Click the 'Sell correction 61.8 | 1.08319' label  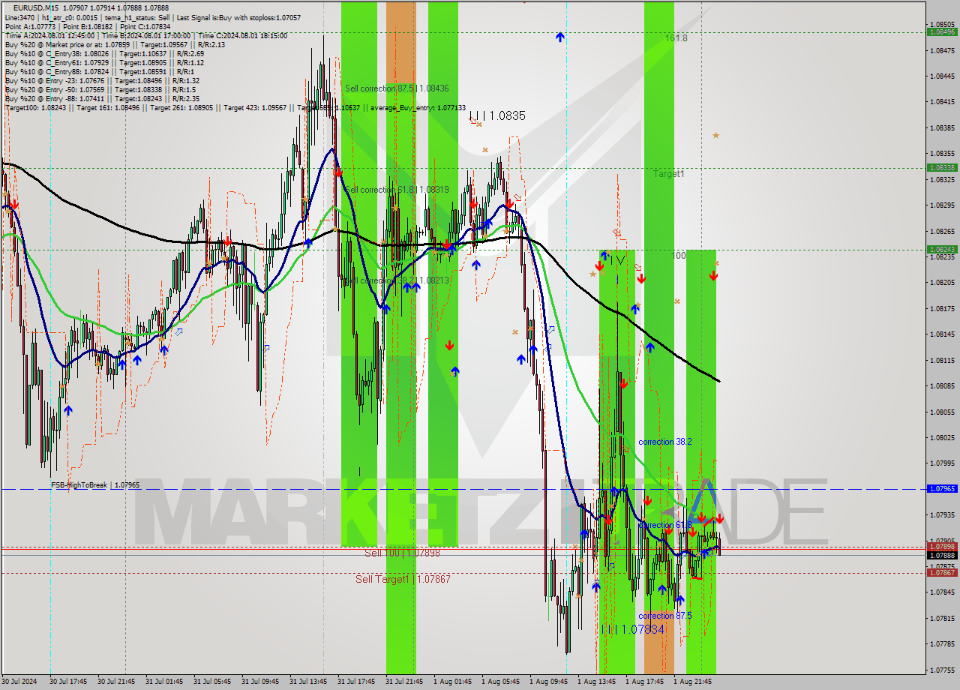point(397,190)
